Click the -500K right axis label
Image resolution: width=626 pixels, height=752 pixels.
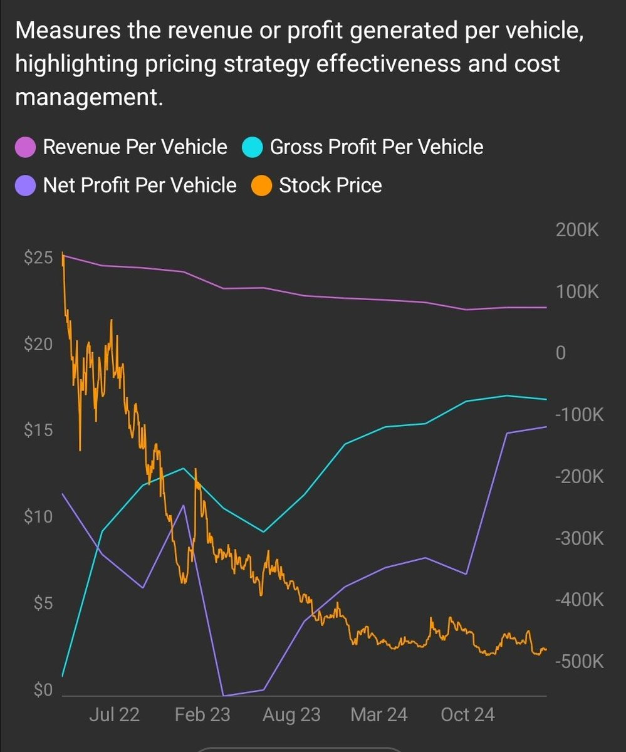point(579,662)
